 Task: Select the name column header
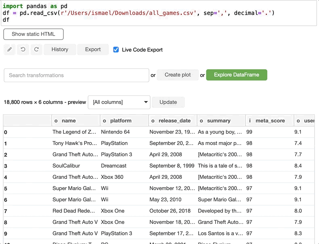coord(69,121)
